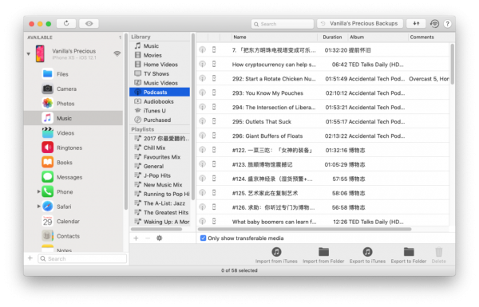Open Files in the device sidebar
479x307 pixels.
pyautogui.click(x=73, y=74)
